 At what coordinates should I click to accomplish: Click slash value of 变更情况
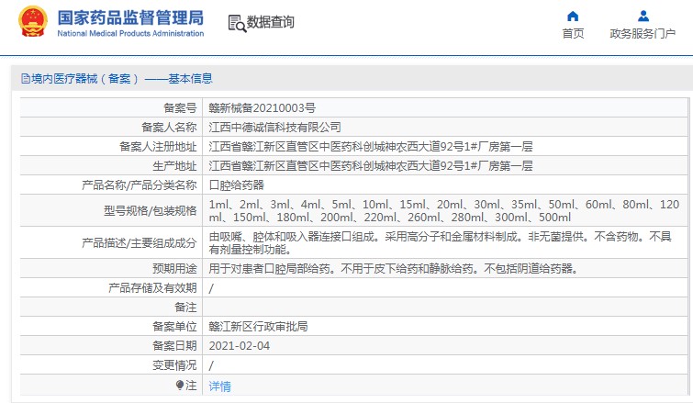(211, 366)
